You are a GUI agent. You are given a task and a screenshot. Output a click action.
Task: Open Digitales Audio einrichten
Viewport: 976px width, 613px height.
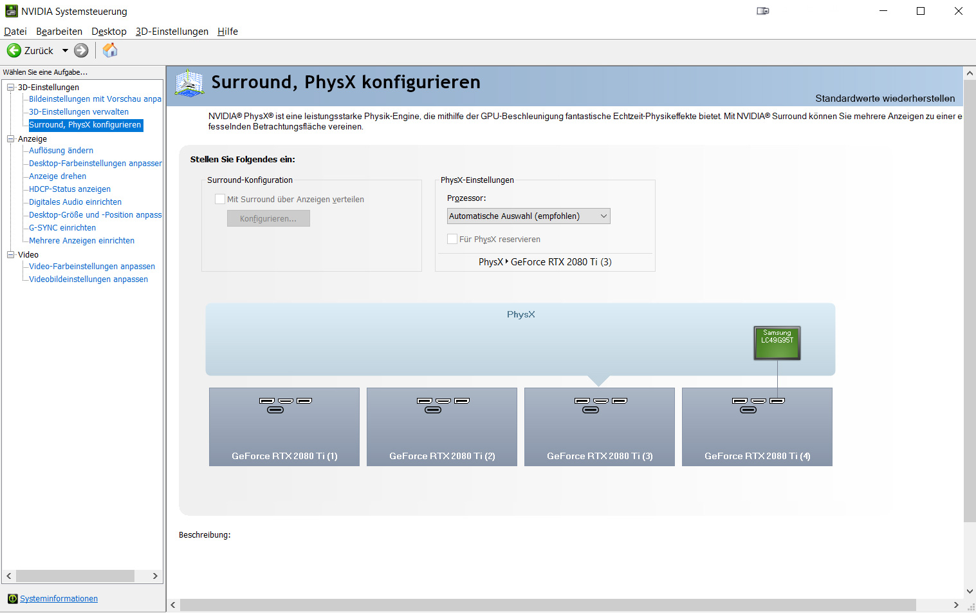pyautogui.click(x=75, y=202)
